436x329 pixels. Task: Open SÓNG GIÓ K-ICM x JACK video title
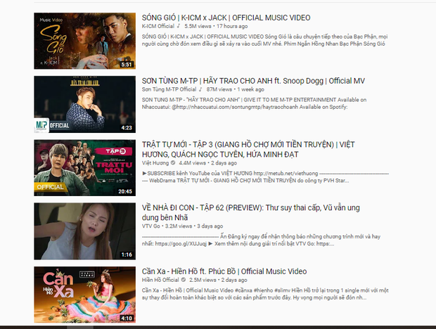coord(226,18)
